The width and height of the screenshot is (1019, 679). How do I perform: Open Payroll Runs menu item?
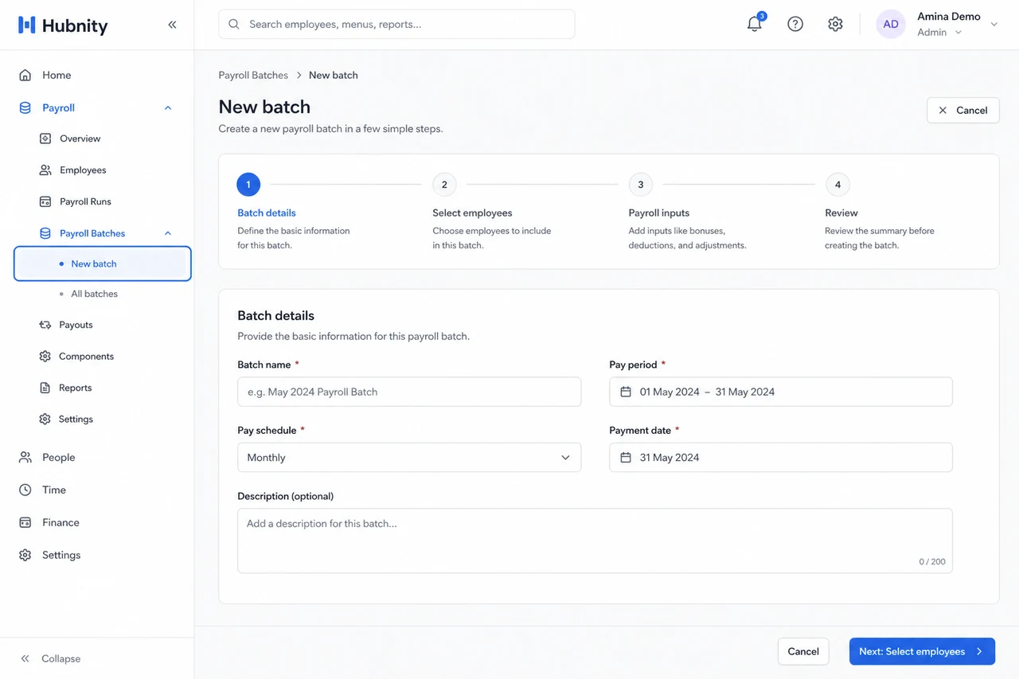coord(85,201)
